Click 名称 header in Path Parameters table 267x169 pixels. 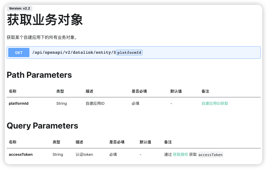pyautogui.click(x=13, y=91)
